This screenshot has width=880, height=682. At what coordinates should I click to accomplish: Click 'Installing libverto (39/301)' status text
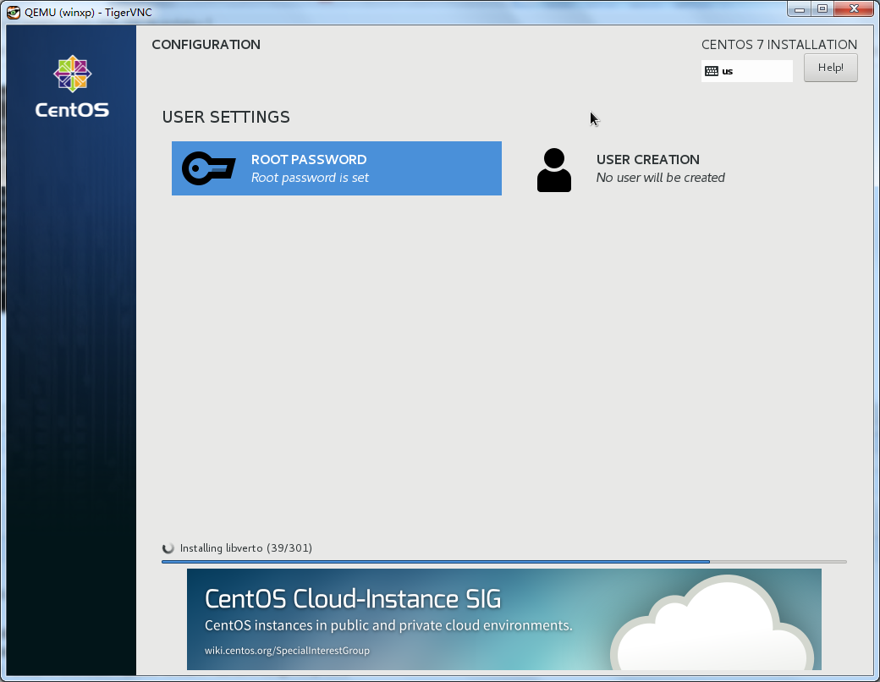(246, 548)
